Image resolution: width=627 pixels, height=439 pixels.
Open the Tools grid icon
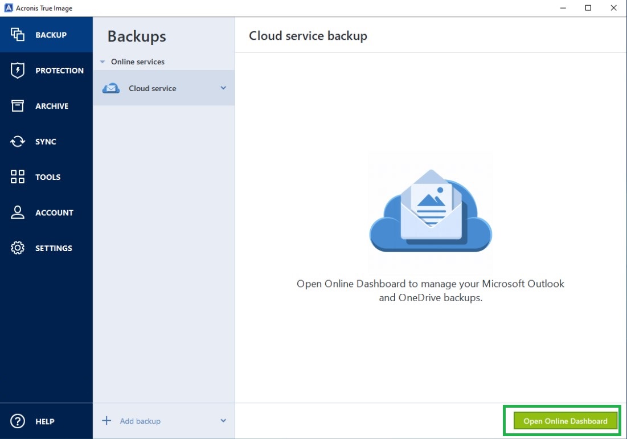(x=18, y=177)
